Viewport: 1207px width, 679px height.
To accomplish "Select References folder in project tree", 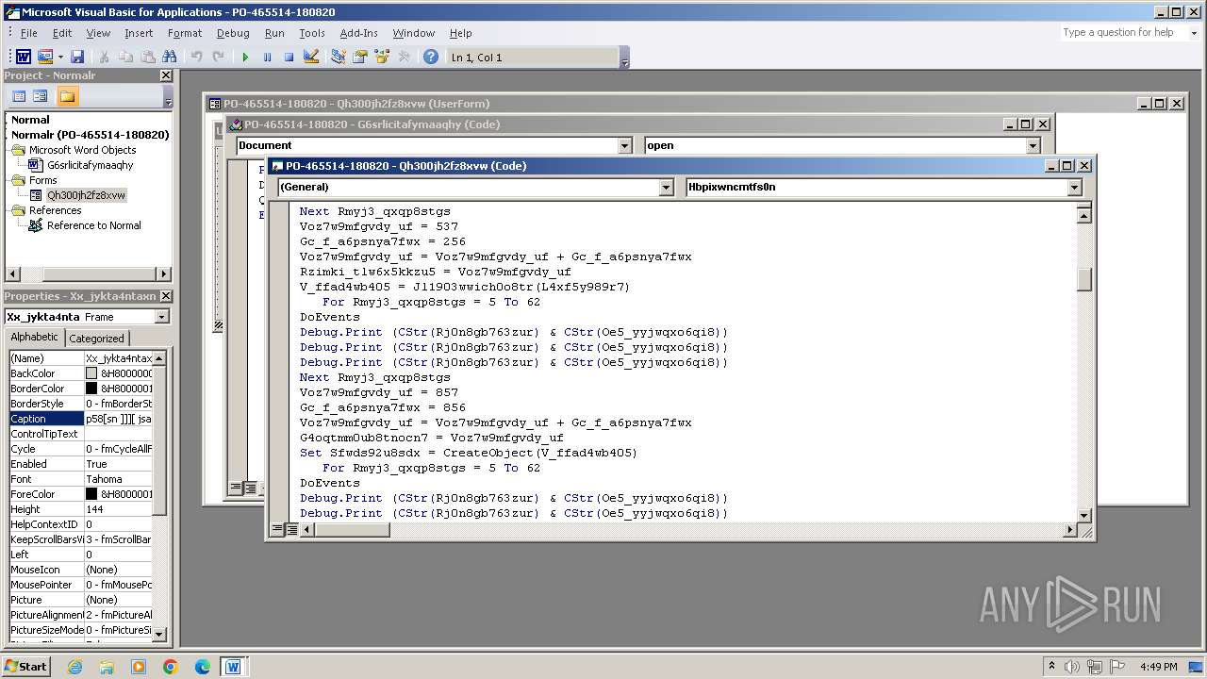I will (55, 210).
